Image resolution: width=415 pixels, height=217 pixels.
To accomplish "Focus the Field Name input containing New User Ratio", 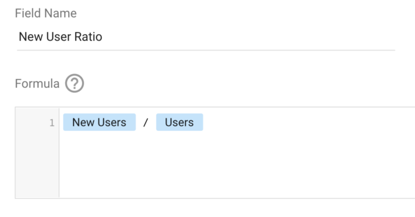I will pyautogui.click(x=206, y=36).
